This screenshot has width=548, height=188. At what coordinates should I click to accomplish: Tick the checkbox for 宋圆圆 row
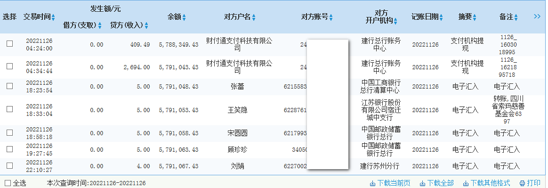[10, 133]
